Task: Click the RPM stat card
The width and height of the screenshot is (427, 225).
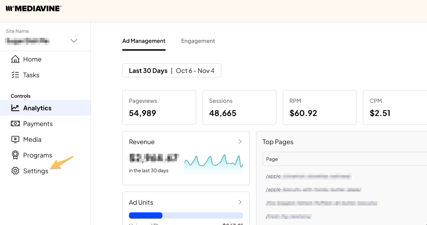Action: [319, 107]
